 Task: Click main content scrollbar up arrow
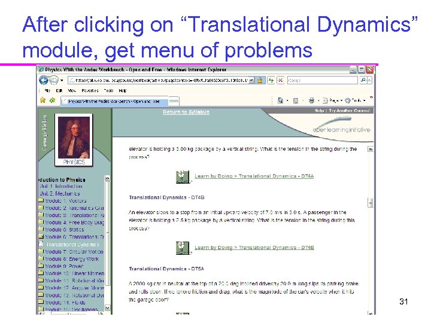(x=371, y=149)
